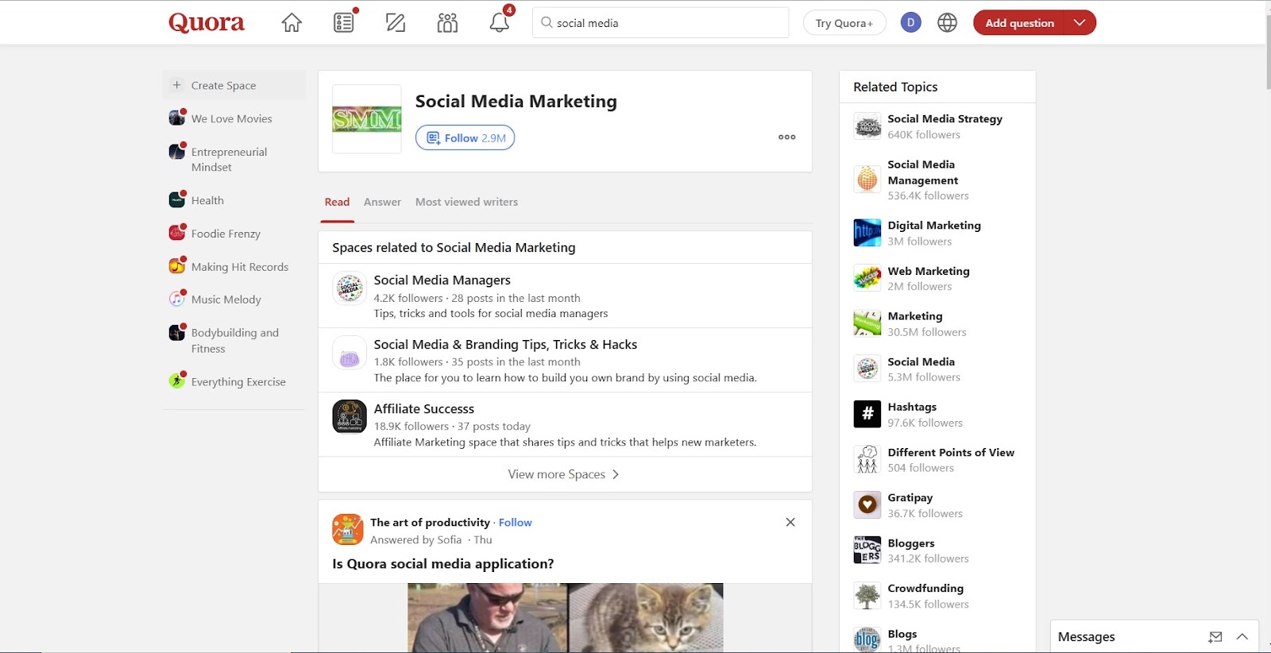Follow the Social Media Marketing topic
Image resolution: width=1271 pixels, height=653 pixels.
[x=466, y=137]
